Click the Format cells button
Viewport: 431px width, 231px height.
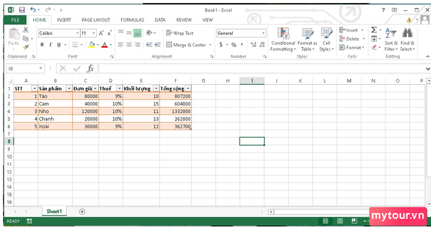pyautogui.click(x=352, y=47)
